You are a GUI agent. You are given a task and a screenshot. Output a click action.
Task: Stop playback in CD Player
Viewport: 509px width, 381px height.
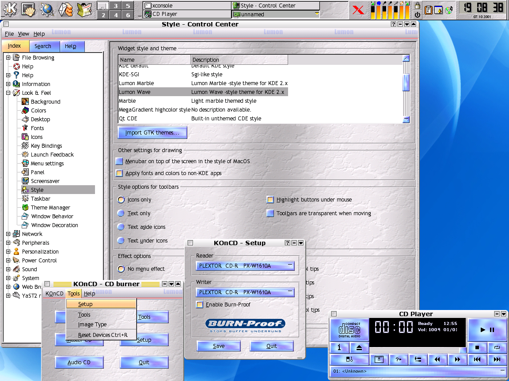(x=477, y=347)
